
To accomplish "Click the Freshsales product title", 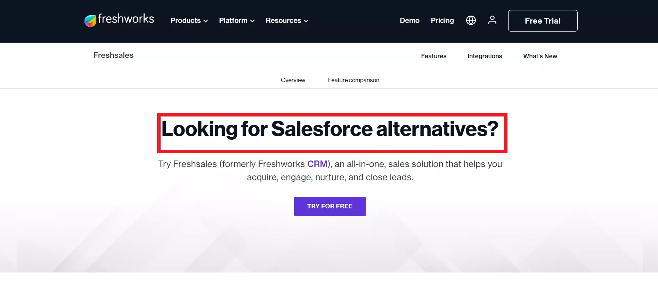I will tap(113, 55).
